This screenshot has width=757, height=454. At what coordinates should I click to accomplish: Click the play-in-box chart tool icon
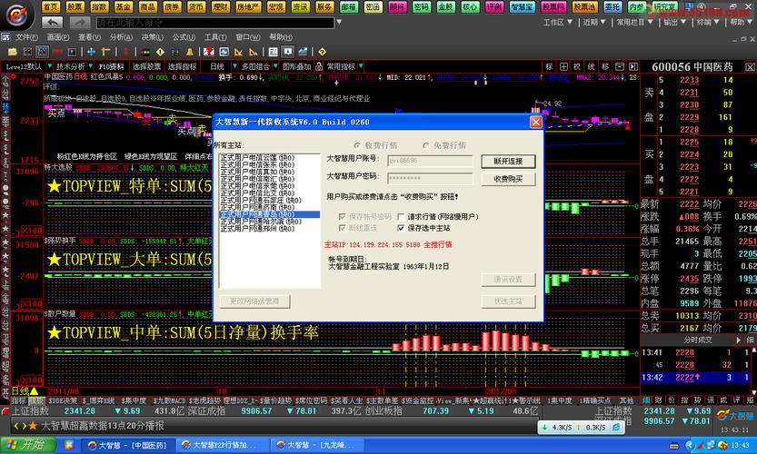click(632, 66)
